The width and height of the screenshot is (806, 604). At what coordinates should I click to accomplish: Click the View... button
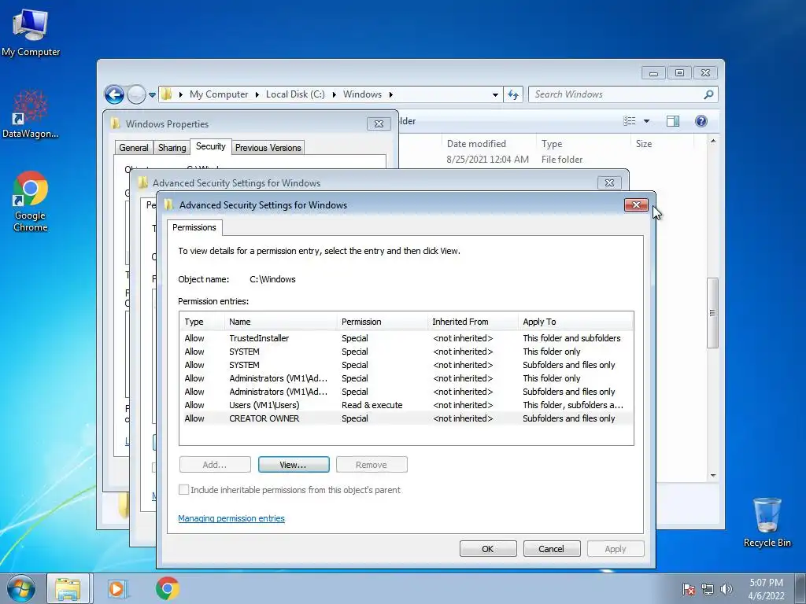pos(294,465)
